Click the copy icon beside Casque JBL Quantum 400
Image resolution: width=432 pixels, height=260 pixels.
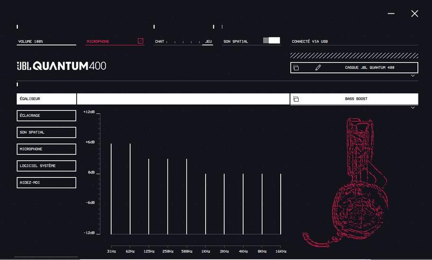[x=296, y=68]
